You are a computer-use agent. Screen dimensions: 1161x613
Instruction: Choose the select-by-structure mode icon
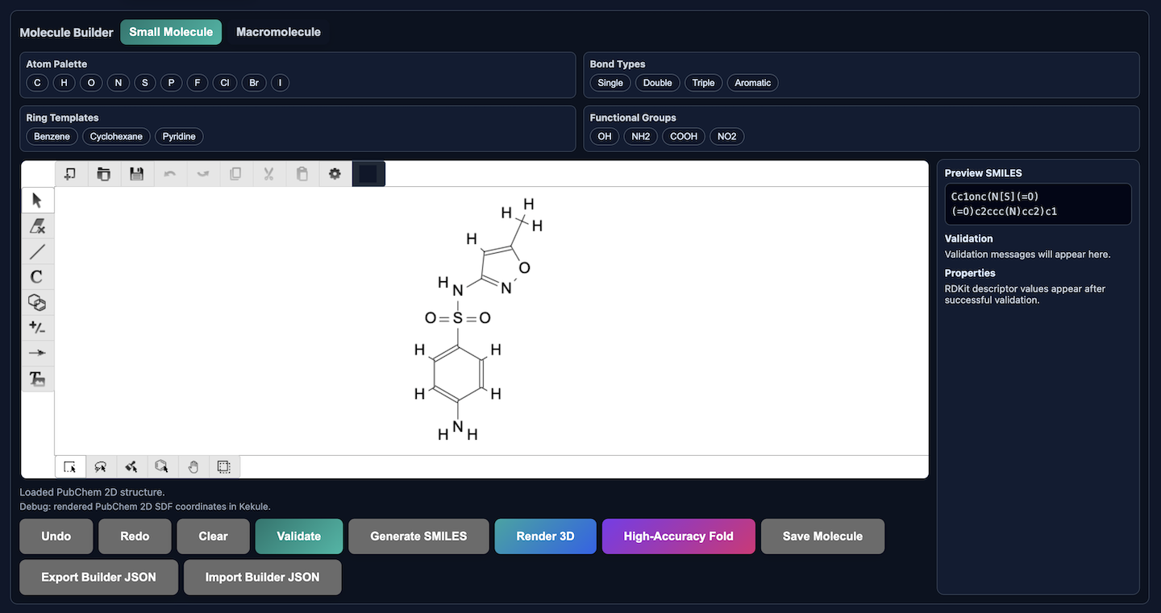coord(162,466)
